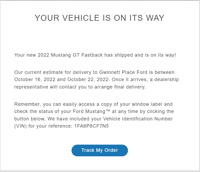Click the VIN number 1FA6P8CF7N5
Viewport: 200px width, 172px height.
coord(91,126)
